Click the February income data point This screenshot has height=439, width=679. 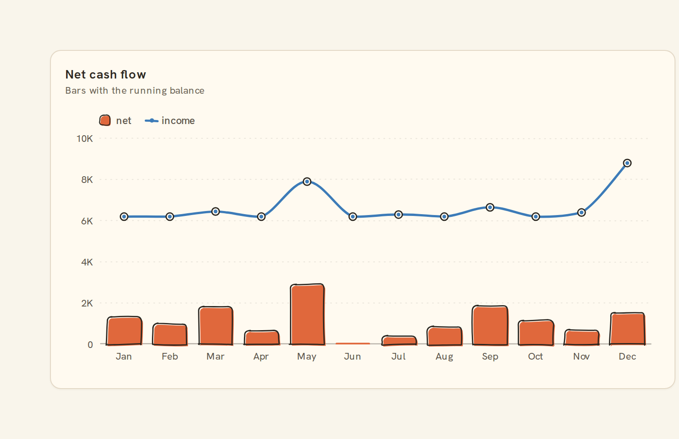coord(170,217)
